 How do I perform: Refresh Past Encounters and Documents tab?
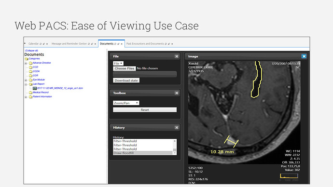pos(166,44)
